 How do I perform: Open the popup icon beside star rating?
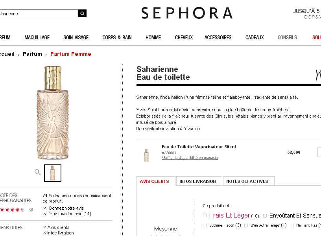coord(31,210)
